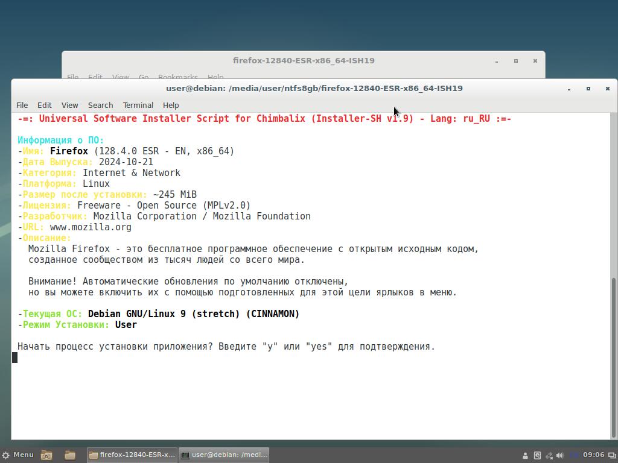Click the 'Режим Установки:' label
The width and height of the screenshot is (618, 463).
(66, 325)
